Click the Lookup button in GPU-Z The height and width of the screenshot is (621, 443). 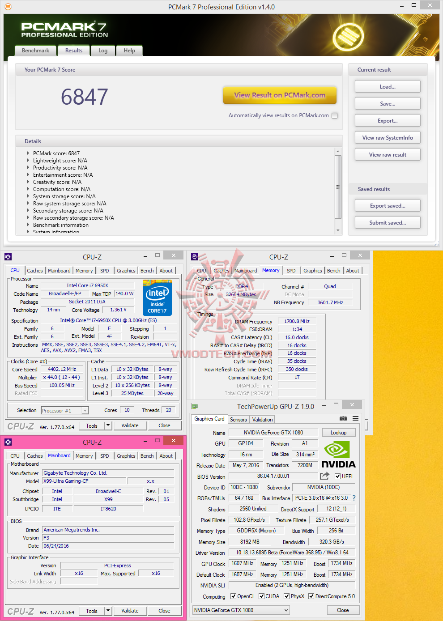click(338, 433)
